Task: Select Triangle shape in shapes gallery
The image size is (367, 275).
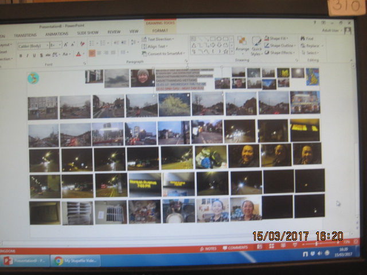Action: [194, 45]
